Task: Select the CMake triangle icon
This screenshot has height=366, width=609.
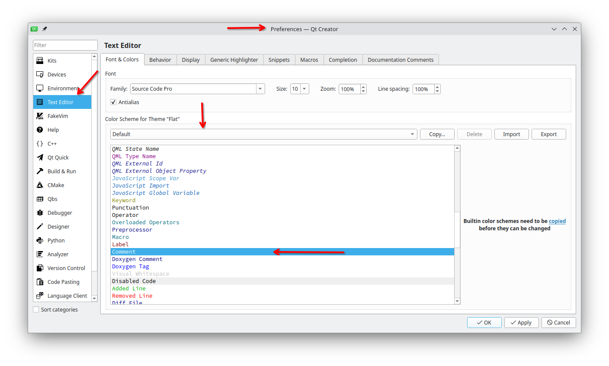Action: pyautogui.click(x=40, y=185)
